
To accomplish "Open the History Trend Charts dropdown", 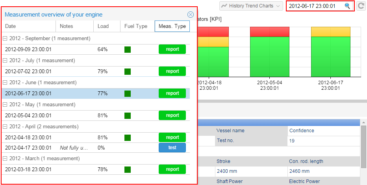I will (251, 6).
